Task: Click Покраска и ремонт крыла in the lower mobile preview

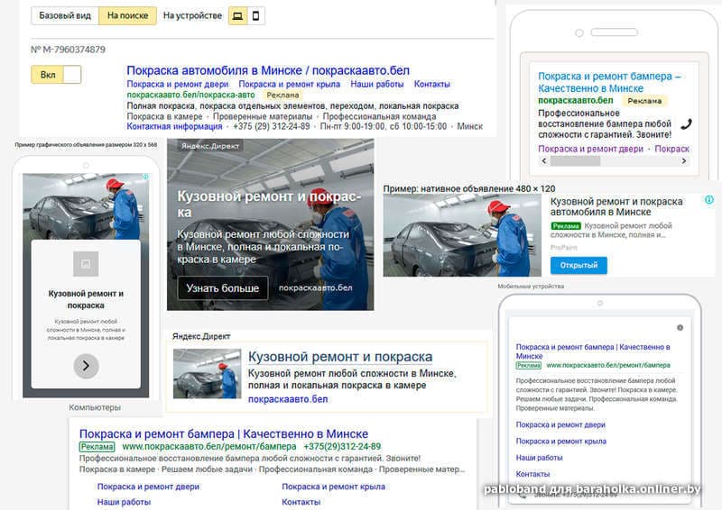Action: 560,442
